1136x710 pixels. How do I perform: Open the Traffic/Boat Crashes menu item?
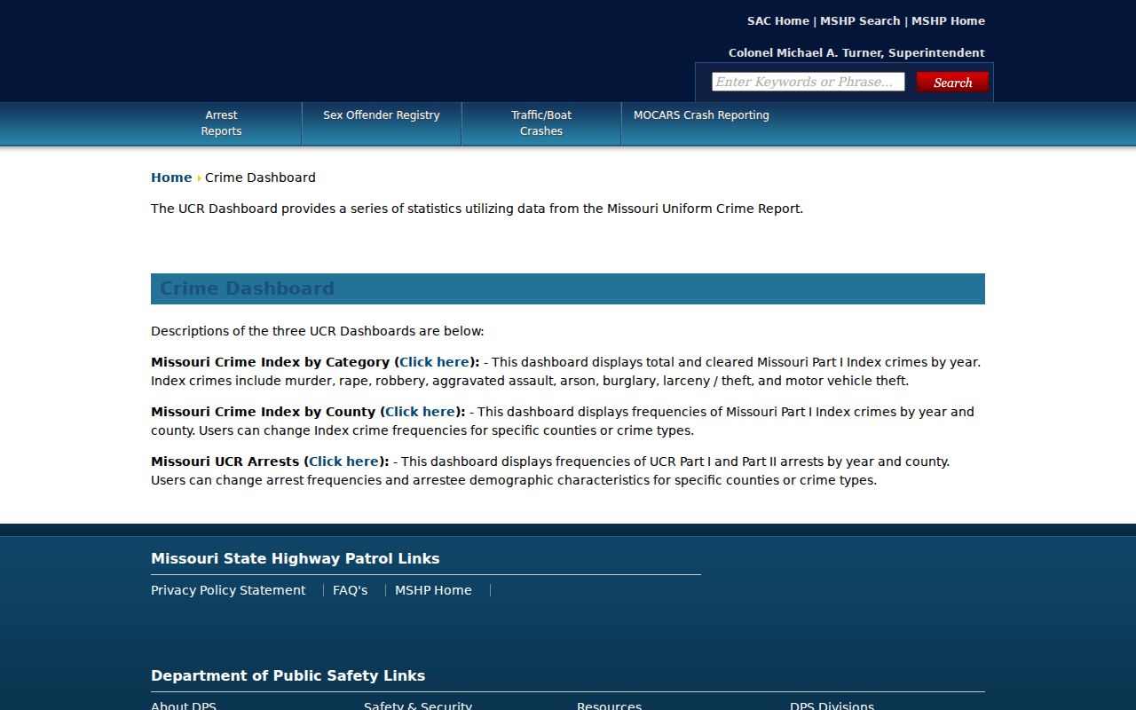[541, 122]
